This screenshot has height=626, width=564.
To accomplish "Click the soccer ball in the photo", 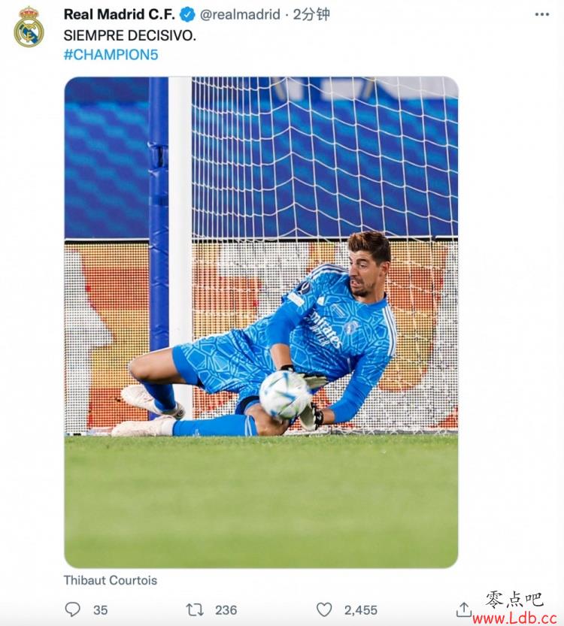I will (285, 395).
